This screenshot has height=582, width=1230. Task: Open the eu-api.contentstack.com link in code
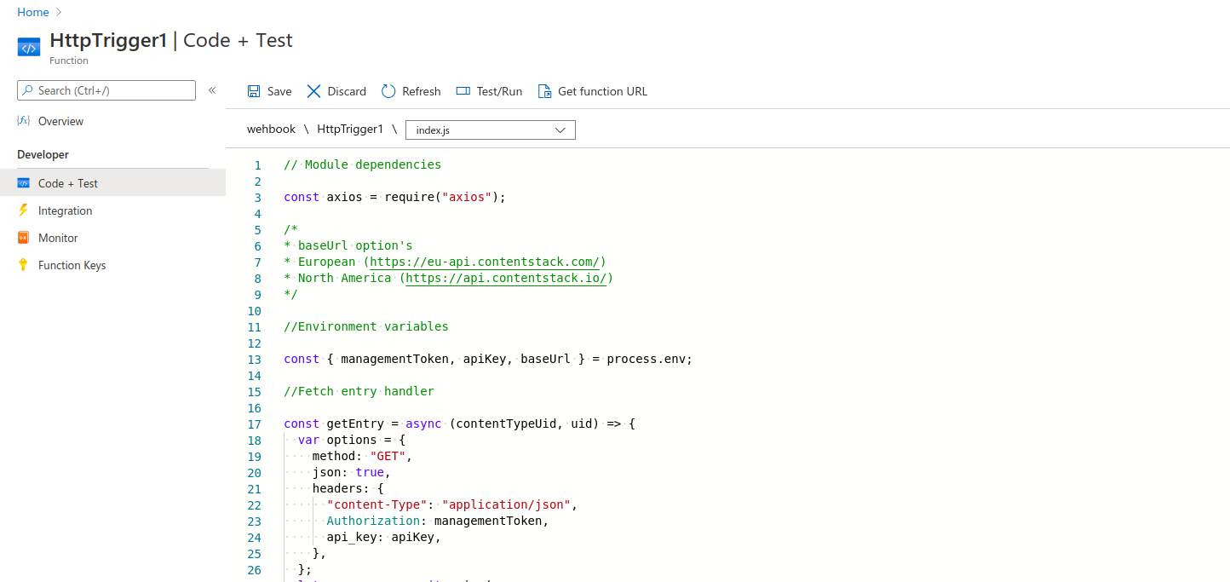click(485, 262)
